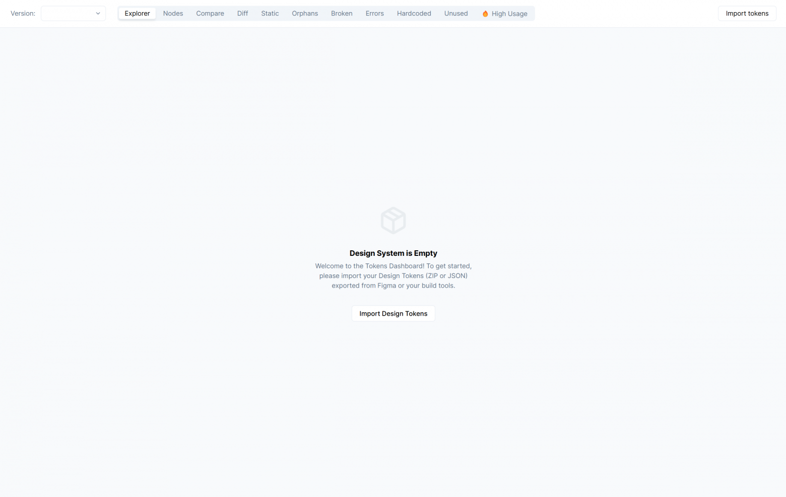Click the Welcome to Tokens Dashboard description
Screen dimensions: 786x497
point(393,276)
